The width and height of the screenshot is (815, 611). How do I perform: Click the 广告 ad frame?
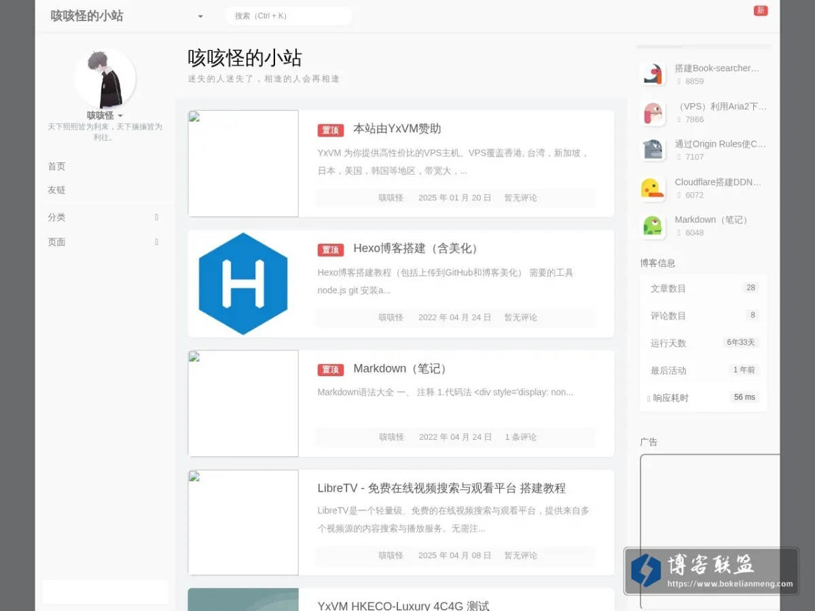(x=710, y=532)
